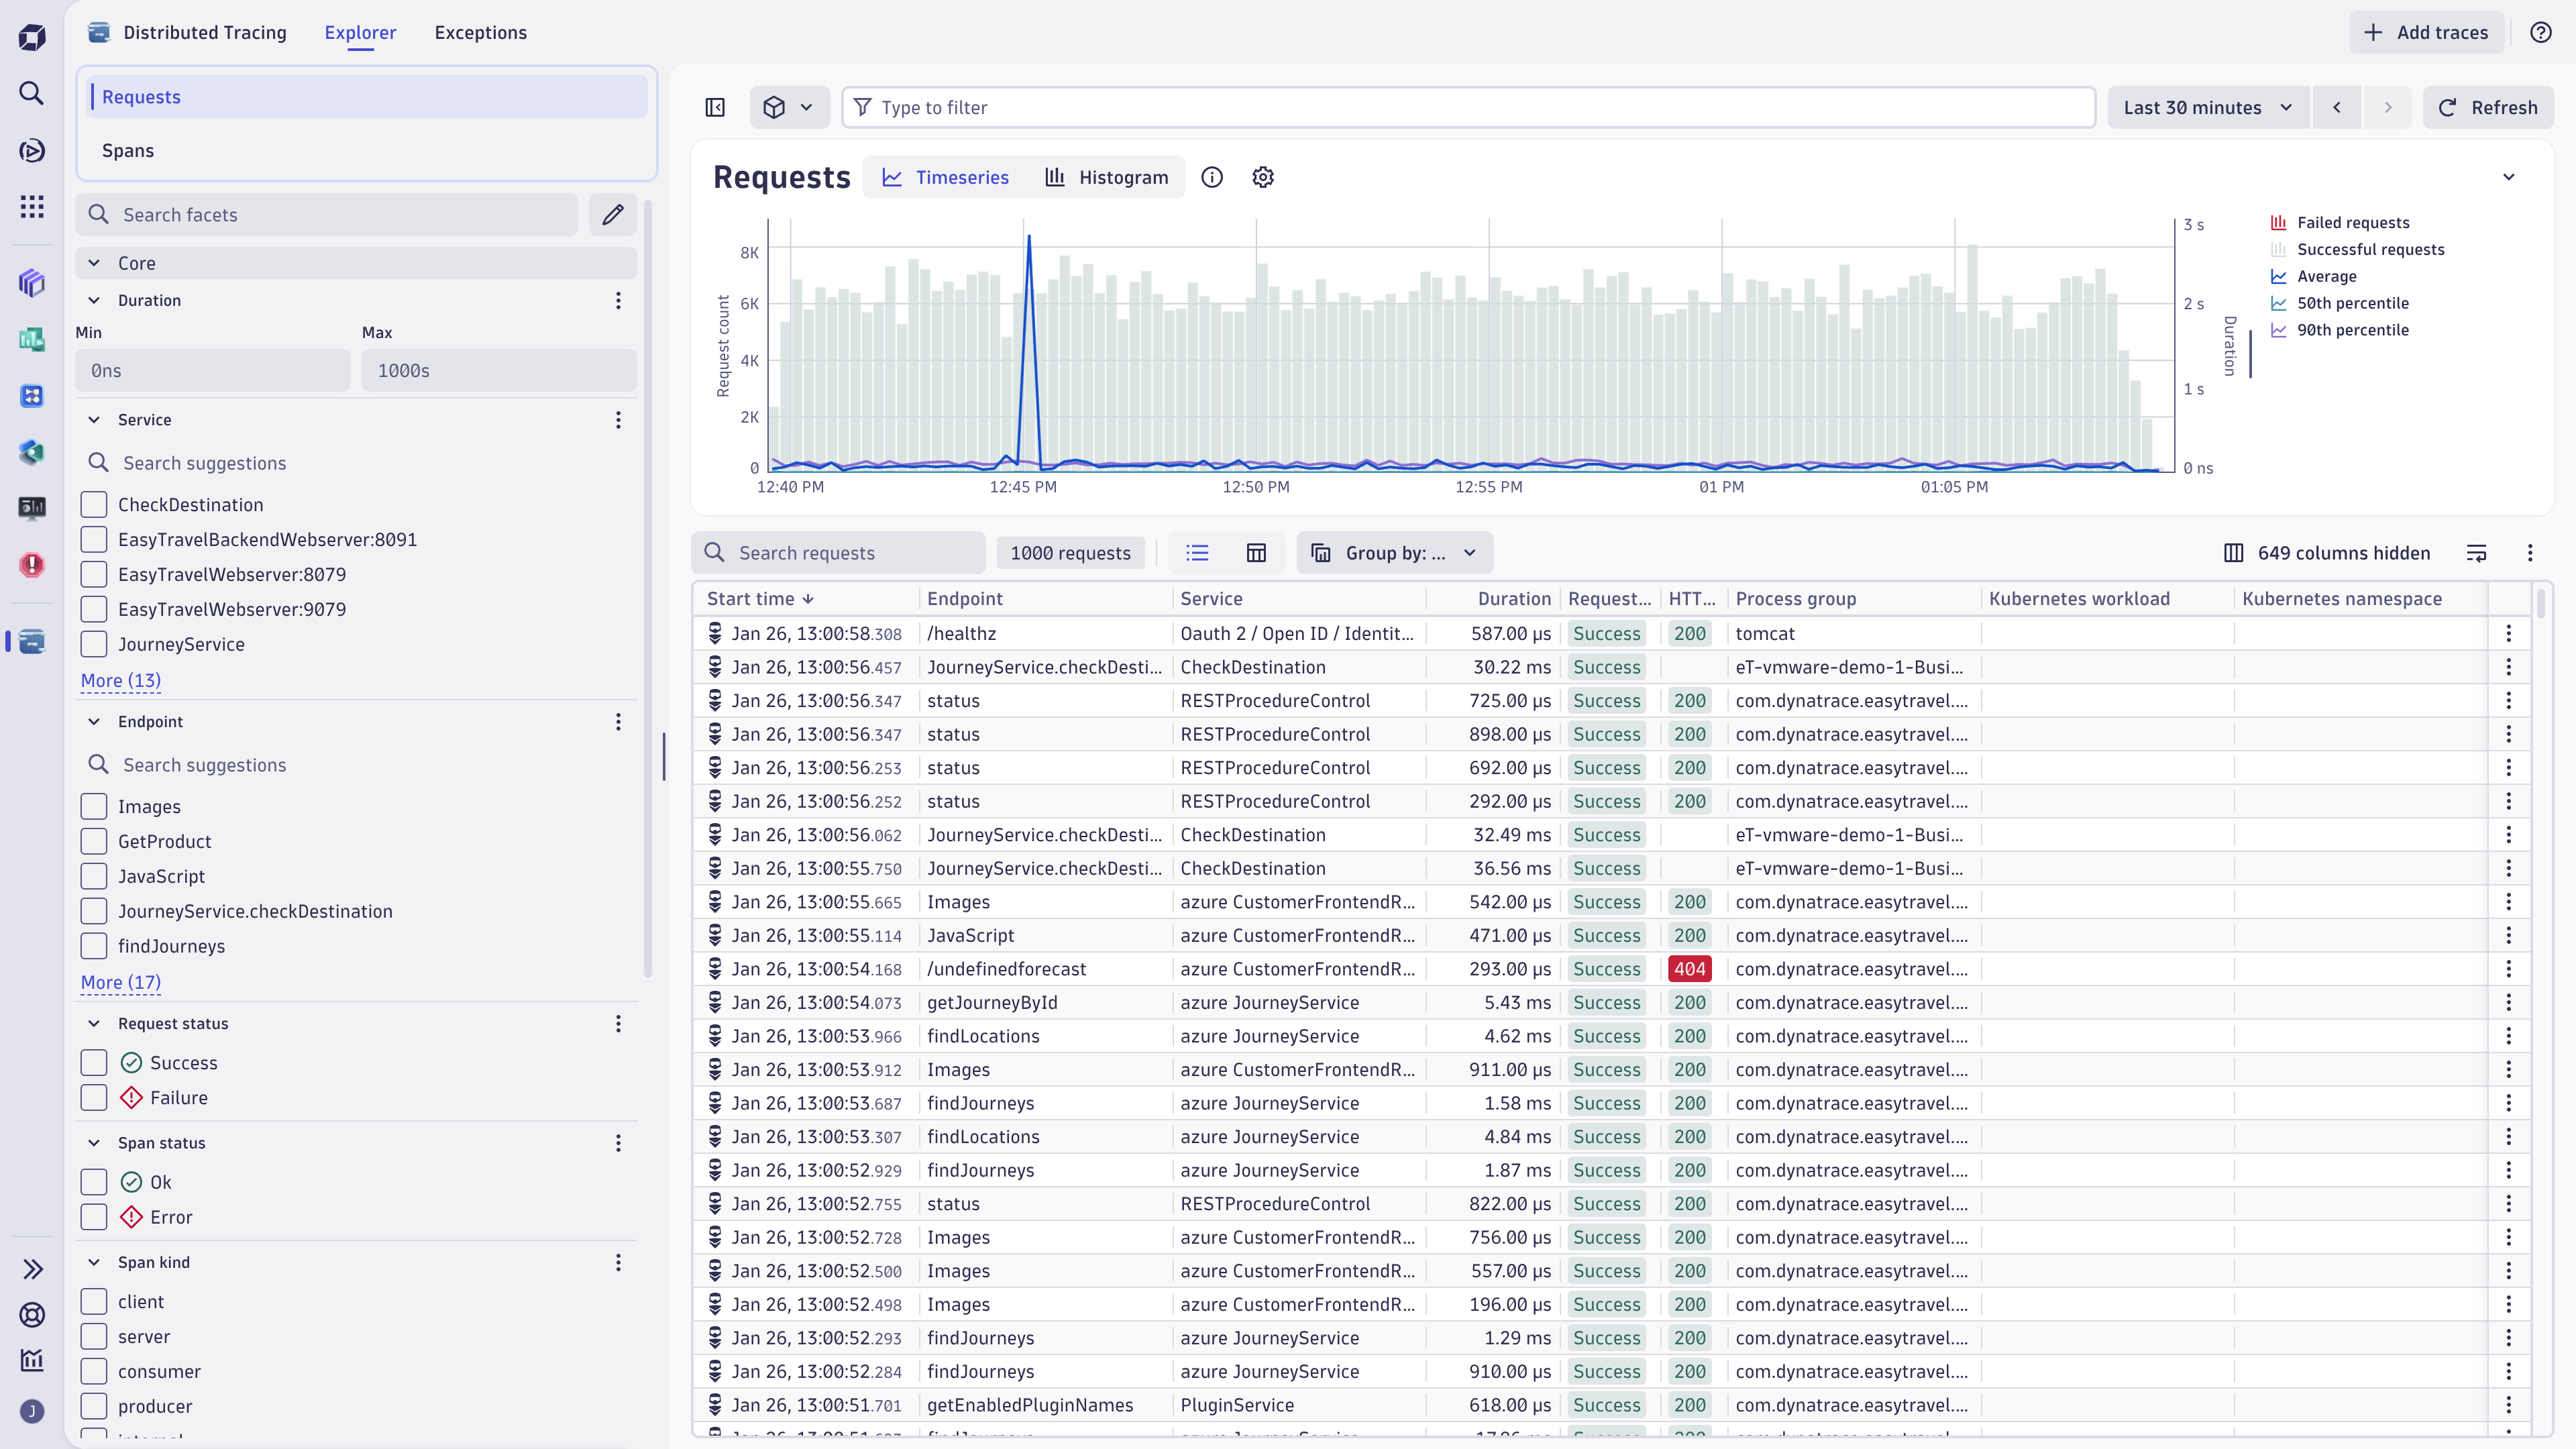2576x1449 pixels.
Task: Open the help question mark icon
Action: pos(2541,32)
